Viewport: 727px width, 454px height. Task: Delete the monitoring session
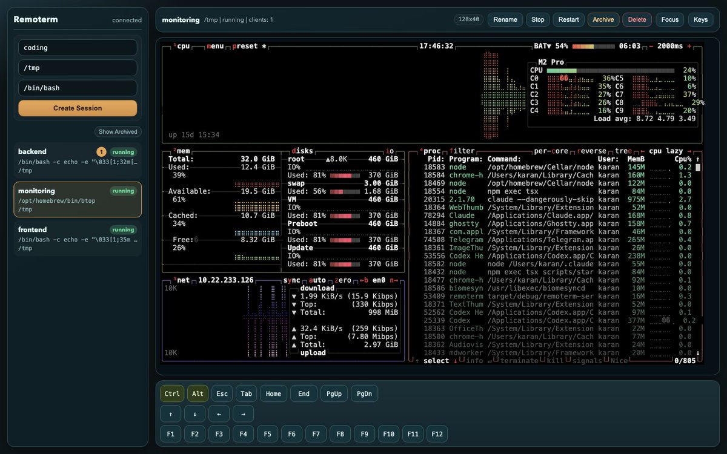[637, 19]
